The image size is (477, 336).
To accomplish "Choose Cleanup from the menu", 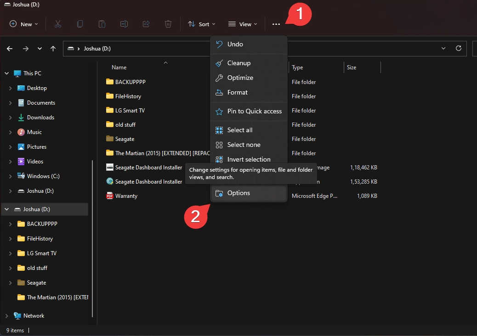I will pyautogui.click(x=249, y=63).
